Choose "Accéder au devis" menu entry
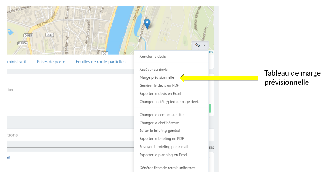The height and width of the screenshot is (181, 332). tap(153, 70)
